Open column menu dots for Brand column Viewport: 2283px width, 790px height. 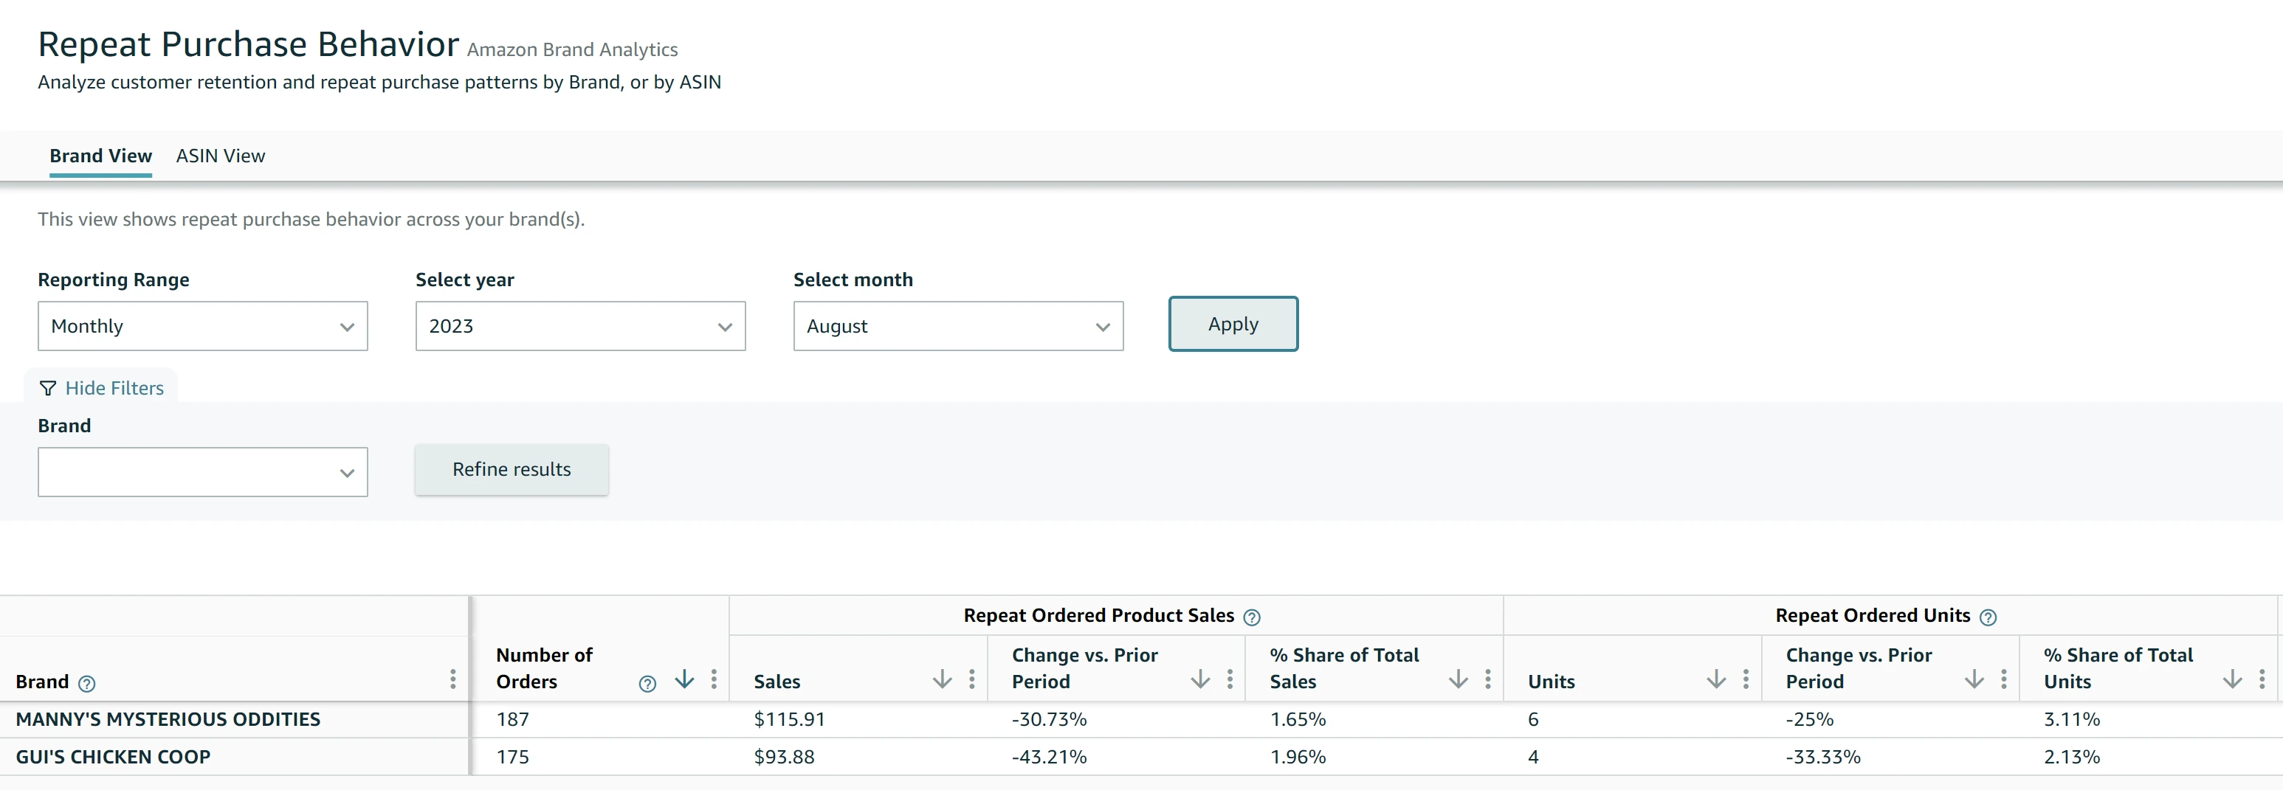coord(453,679)
